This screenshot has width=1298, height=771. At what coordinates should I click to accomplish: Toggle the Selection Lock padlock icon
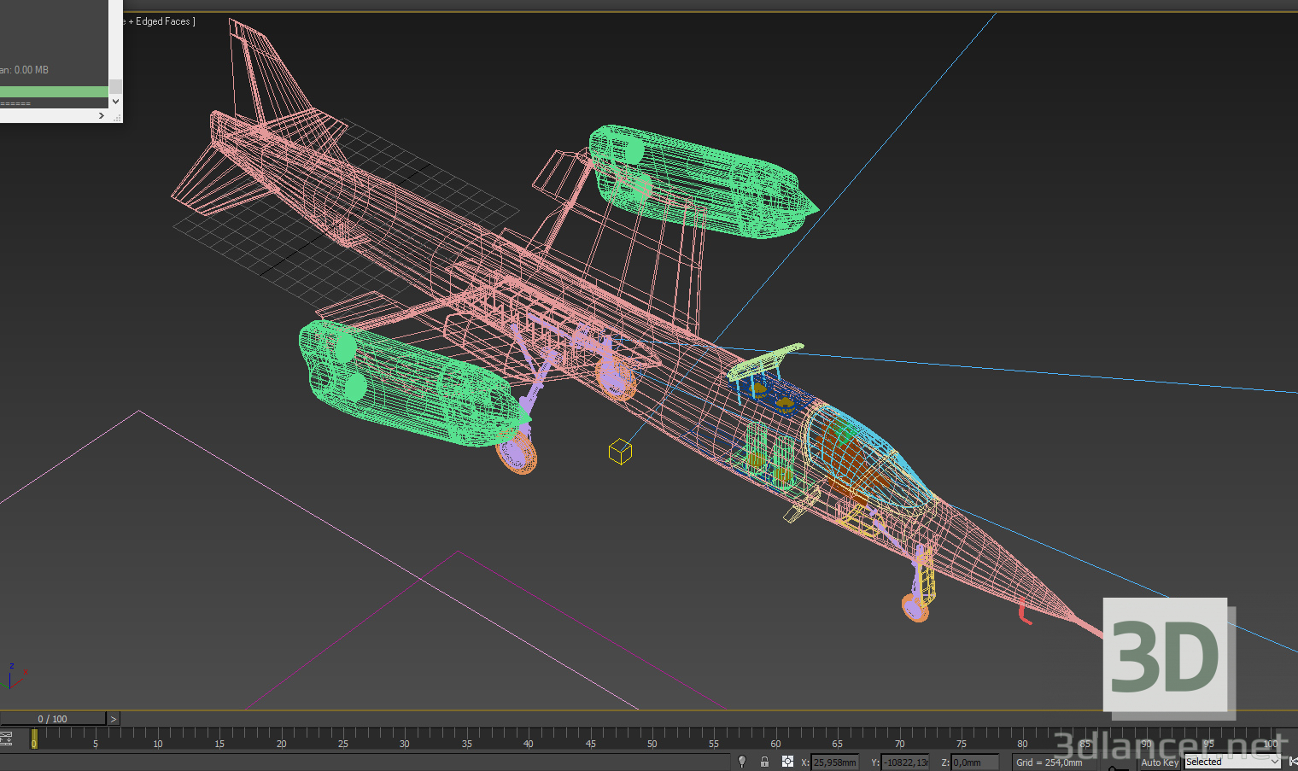[764, 762]
